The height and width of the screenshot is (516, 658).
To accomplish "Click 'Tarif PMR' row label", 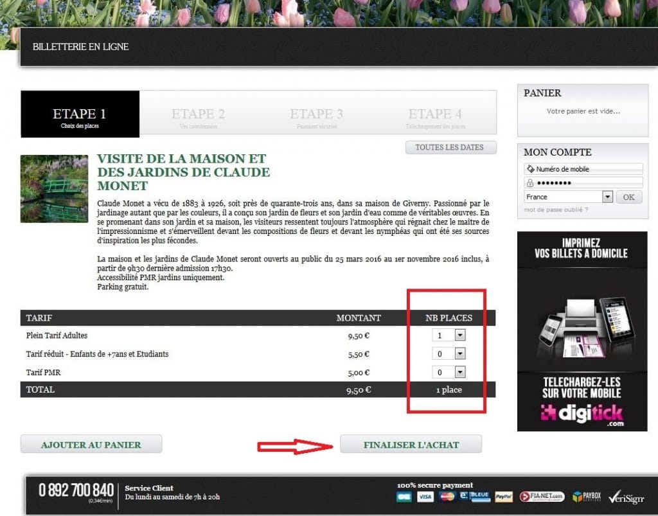I will coord(43,372).
